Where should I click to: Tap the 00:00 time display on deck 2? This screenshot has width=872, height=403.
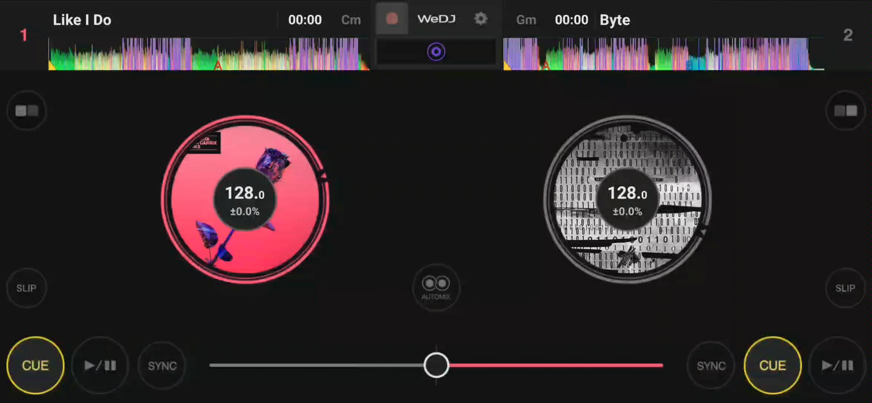click(x=571, y=20)
